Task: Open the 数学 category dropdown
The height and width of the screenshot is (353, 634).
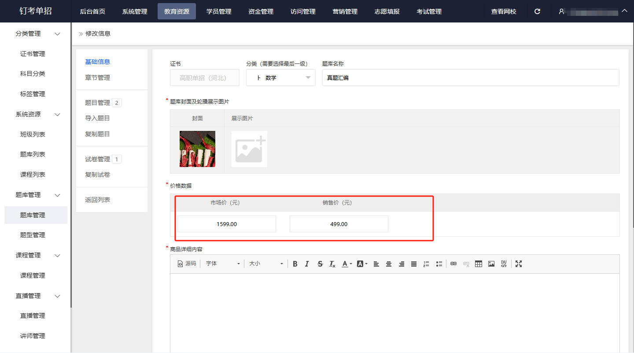Action: 281,78
